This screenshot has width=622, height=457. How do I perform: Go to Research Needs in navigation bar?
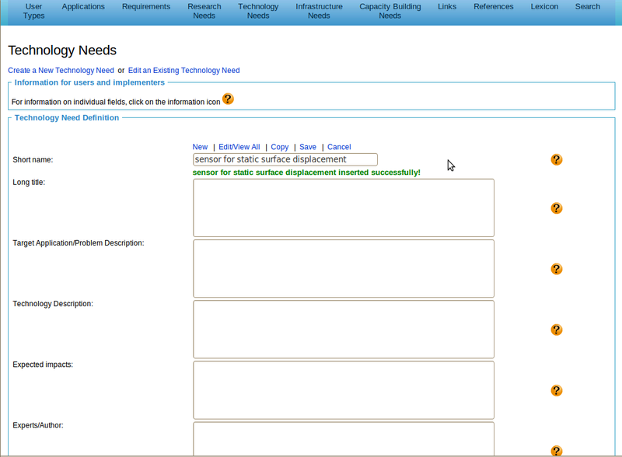pos(204,11)
